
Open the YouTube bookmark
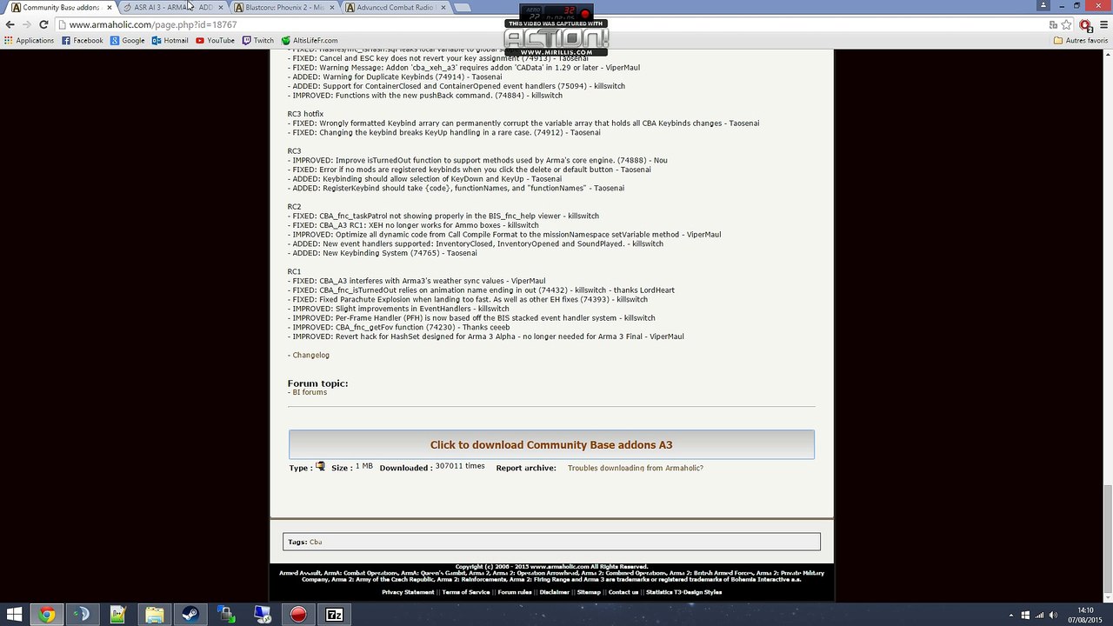coord(215,40)
